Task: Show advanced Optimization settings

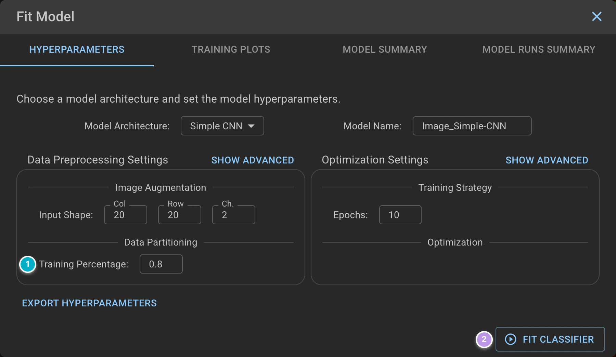Action: tap(547, 160)
